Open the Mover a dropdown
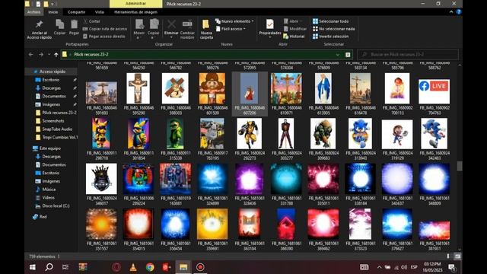 [138, 29]
